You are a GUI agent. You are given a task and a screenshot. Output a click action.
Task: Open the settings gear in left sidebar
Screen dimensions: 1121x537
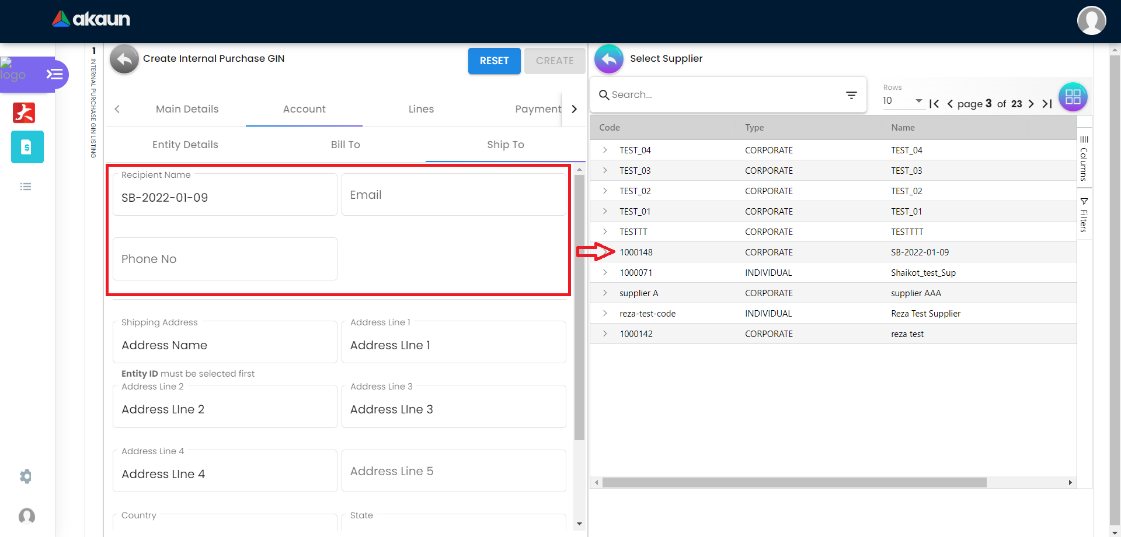26,476
